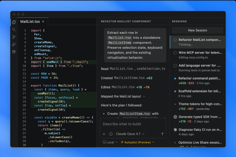Close the MailList.tsx tab
This screenshot has height=157, width=236.
click(43, 21)
